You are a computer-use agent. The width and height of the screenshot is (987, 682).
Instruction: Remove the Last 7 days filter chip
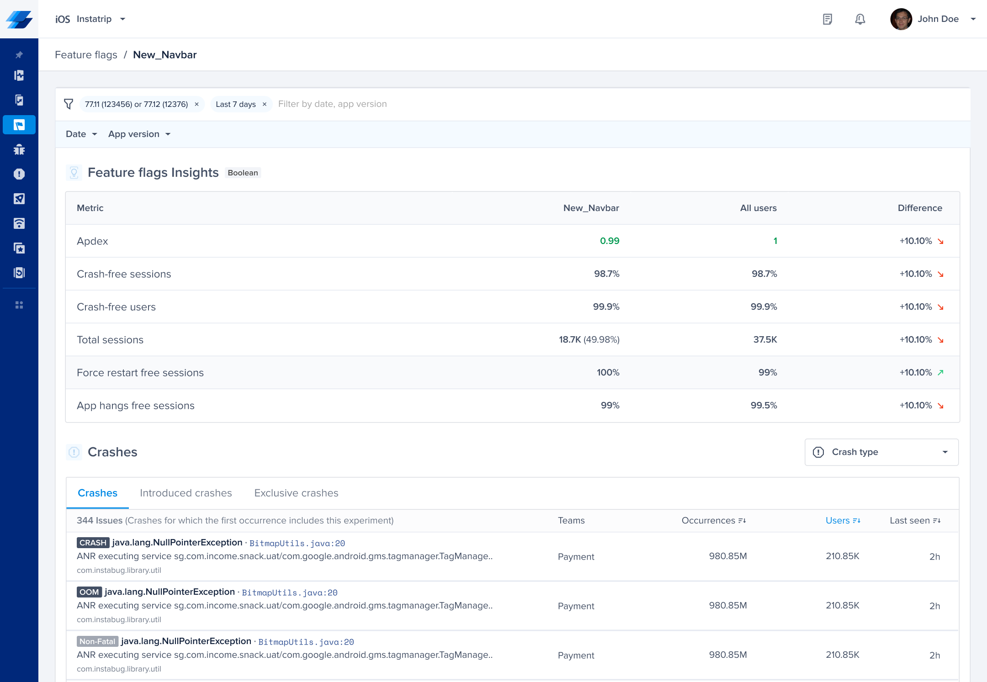coord(264,104)
